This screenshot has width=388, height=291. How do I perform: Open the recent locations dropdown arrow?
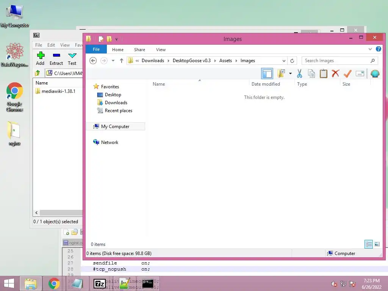(113, 61)
